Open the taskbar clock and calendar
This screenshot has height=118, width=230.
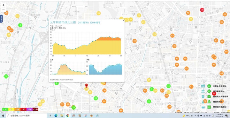[219, 116]
